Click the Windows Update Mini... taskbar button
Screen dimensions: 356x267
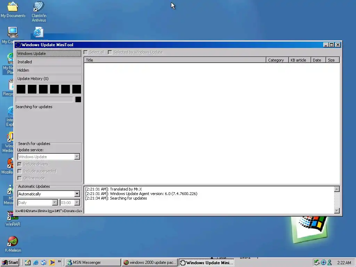click(x=207, y=263)
